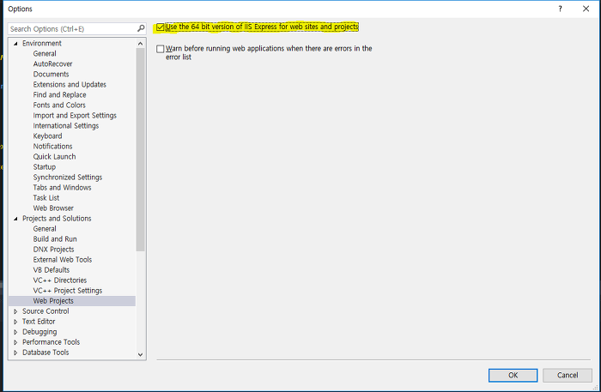Open VC++ Directories settings
601x392 pixels.
coord(60,280)
